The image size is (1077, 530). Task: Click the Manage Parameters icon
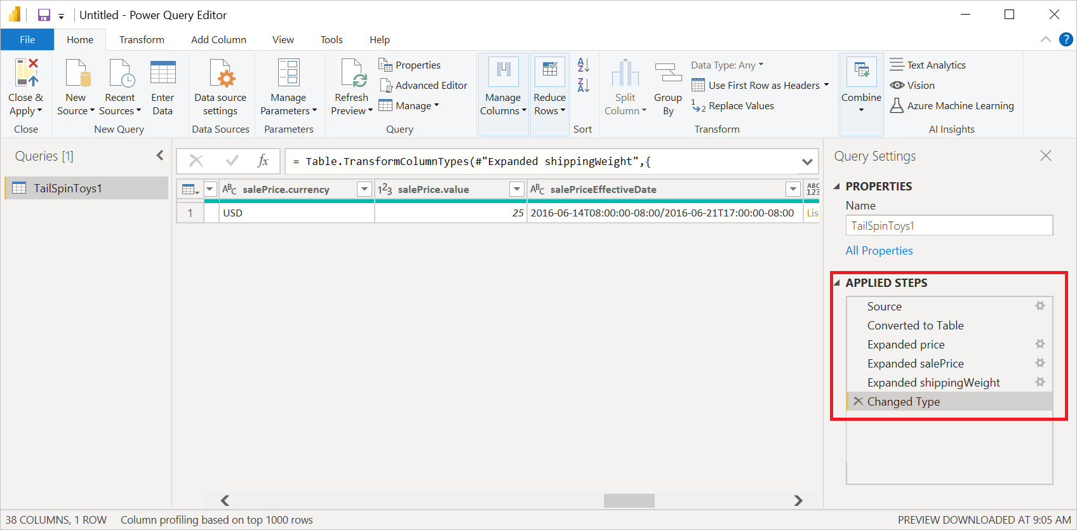pos(289,72)
